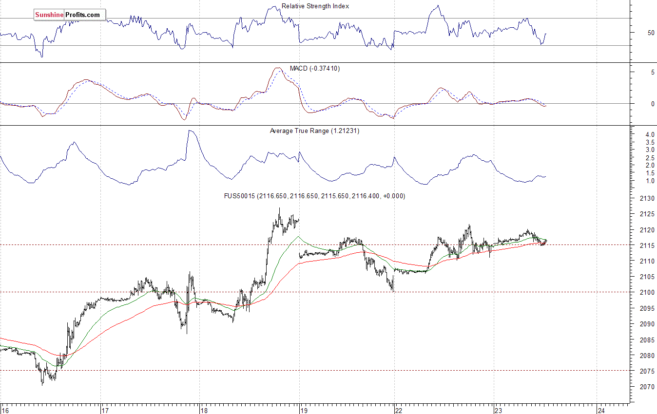Click the ATR 1.0 axis label
Screen dimensions: 657x414
(650, 181)
